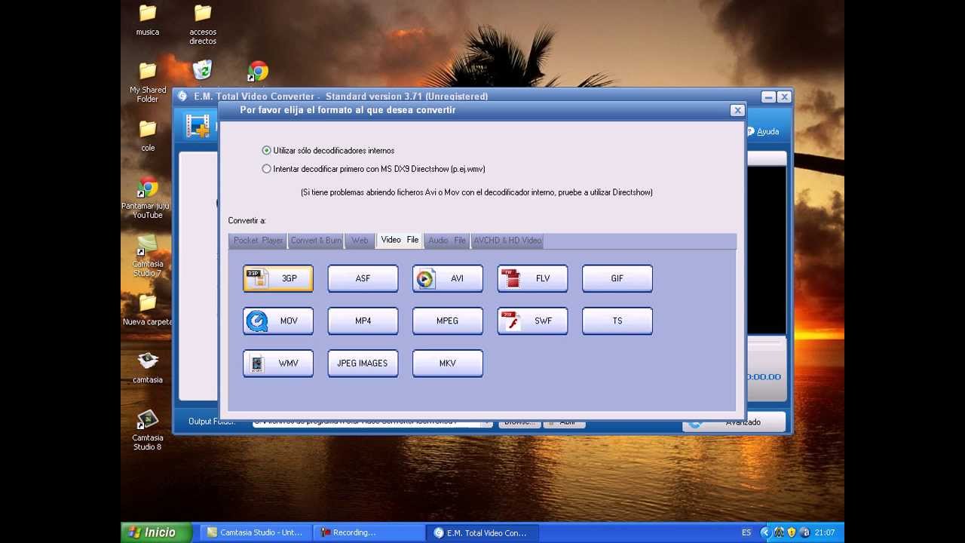Click the output folder path field
The image size is (965, 543).
pyautogui.click(x=367, y=422)
